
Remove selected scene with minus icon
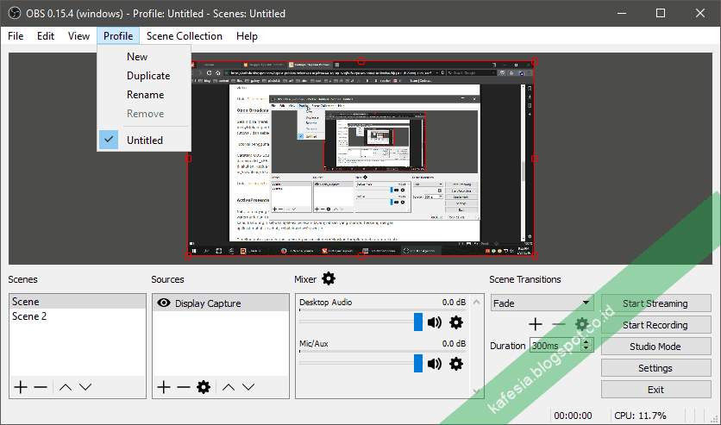(41, 387)
